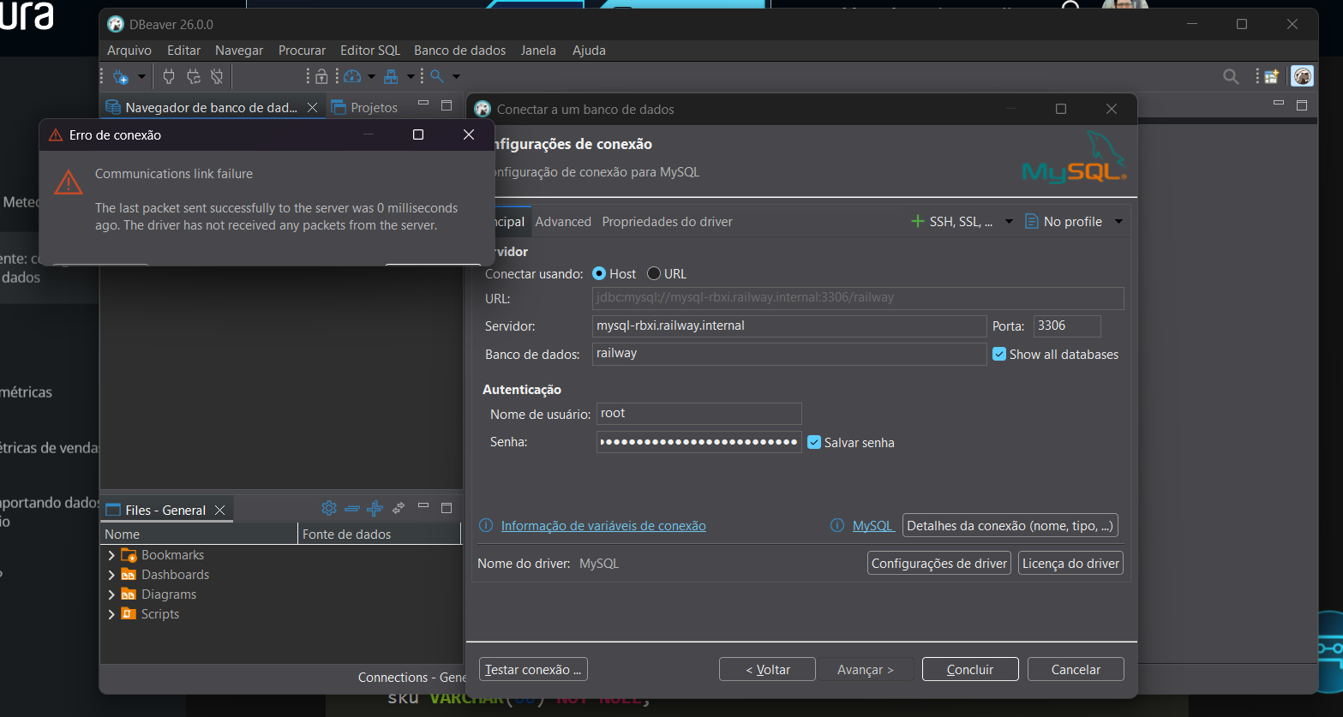Screen dimensions: 1343x717
Task: Click the Collapse All icon in Files panel
Action: (351, 508)
